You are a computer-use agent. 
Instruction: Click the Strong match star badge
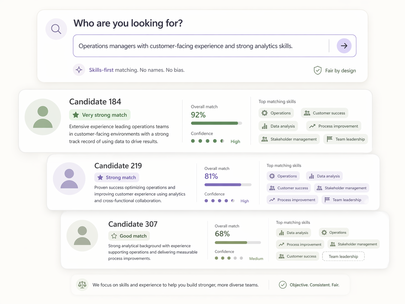pyautogui.click(x=117, y=177)
